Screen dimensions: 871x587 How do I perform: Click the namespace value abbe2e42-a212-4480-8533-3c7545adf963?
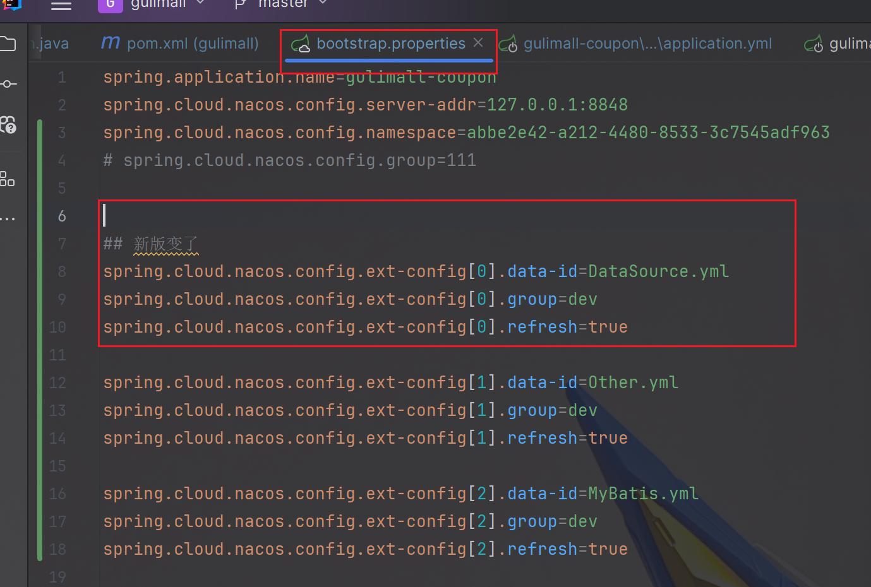click(648, 133)
